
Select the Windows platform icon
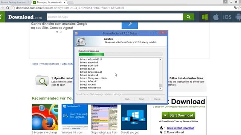(x=204, y=17)
